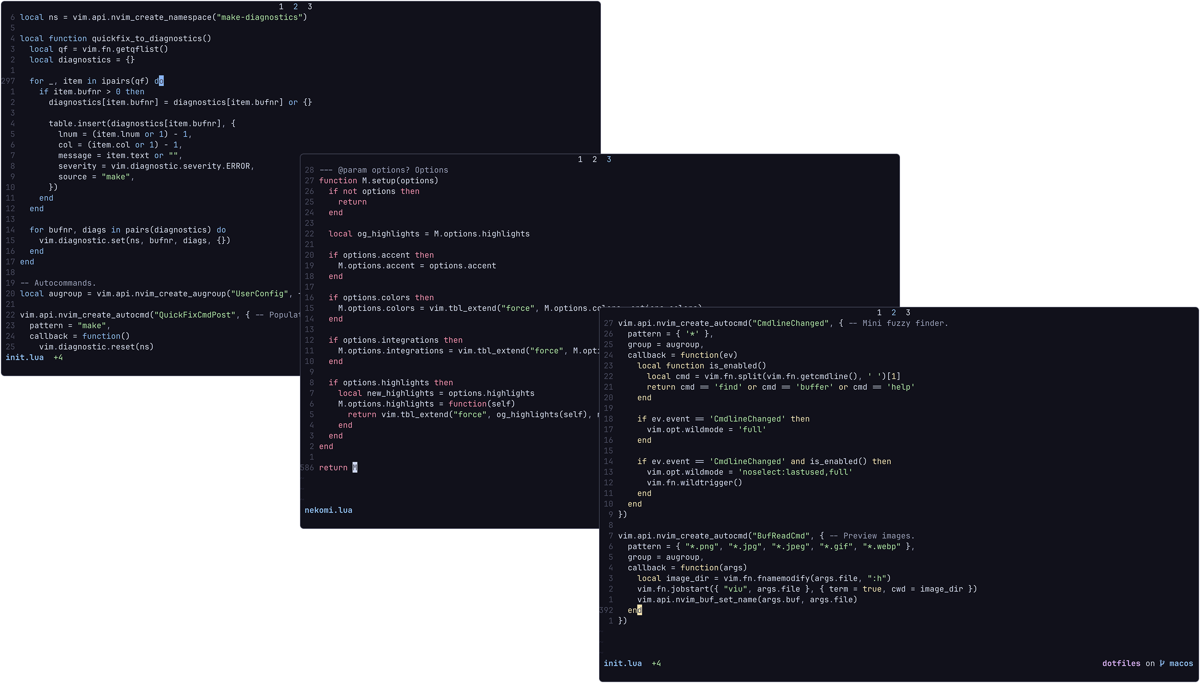Screen dimensions: 1200x683
Task: Click line number 586 in the nekomi.lua gutter
Action: pyautogui.click(x=307, y=467)
